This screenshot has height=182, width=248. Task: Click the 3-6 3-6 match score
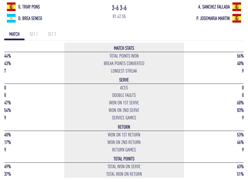[x=119, y=8]
